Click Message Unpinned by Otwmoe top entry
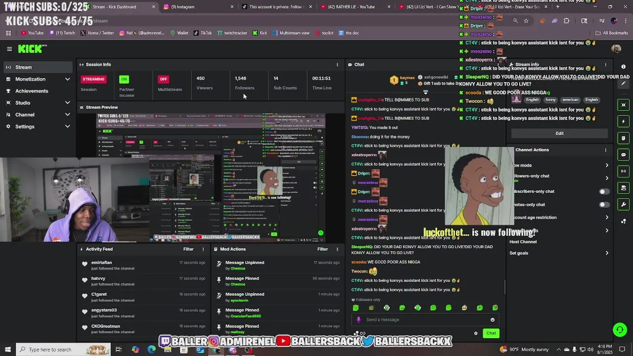The width and height of the screenshot is (633, 356). coord(277,266)
